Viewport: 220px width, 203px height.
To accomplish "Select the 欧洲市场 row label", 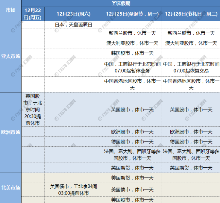I will 10,132.
